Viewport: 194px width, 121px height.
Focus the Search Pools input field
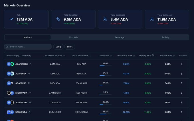pyautogui.click(x=28, y=47)
